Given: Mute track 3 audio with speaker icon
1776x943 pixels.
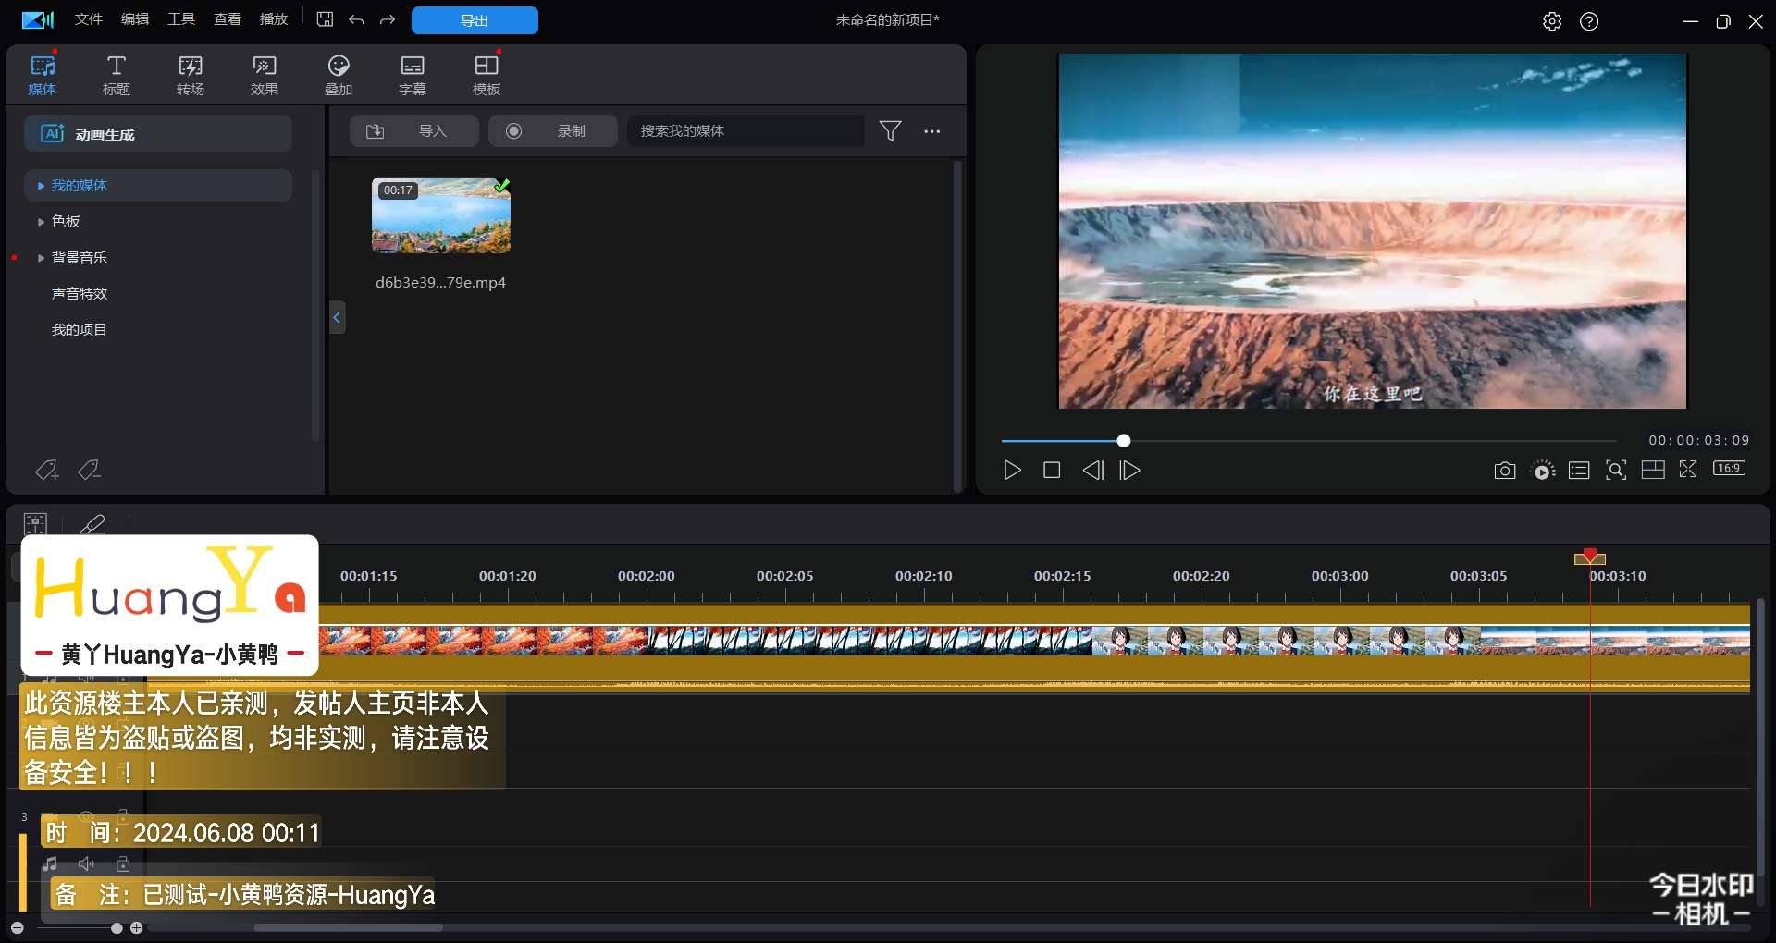Looking at the screenshot, I should pyautogui.click(x=86, y=863).
